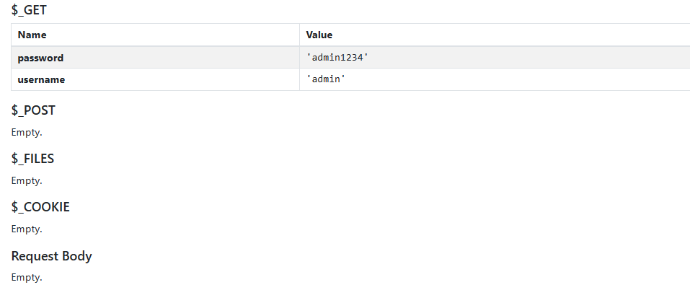
Task: Click the $_FILES section heading
Action: (x=32, y=159)
